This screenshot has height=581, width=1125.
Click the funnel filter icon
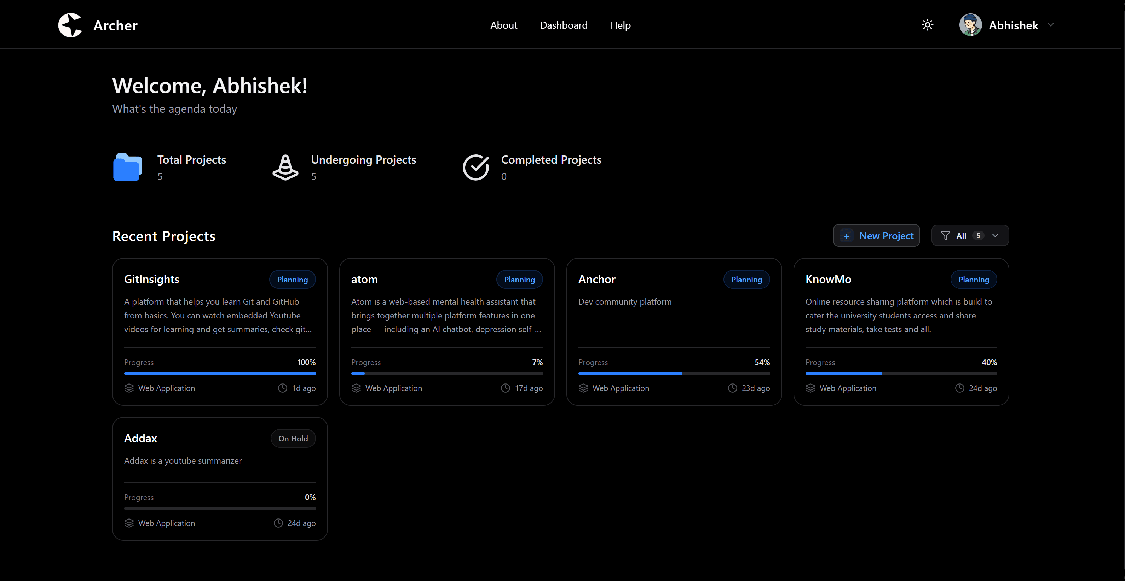pyautogui.click(x=945, y=235)
